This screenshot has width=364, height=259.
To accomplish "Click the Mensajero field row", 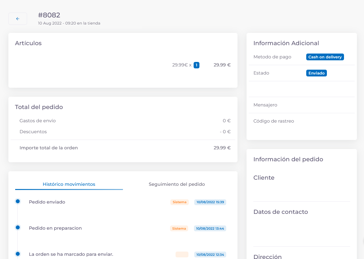I will click(301, 105).
